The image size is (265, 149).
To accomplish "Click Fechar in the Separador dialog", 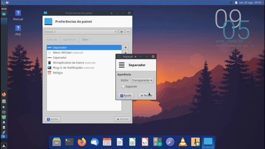I will point(146,96).
